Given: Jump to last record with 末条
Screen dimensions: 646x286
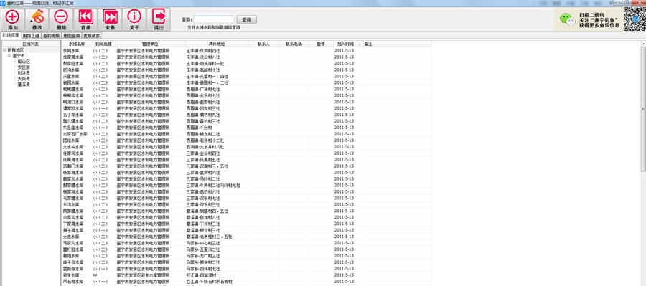Looking at the screenshot, I should coord(110,20).
